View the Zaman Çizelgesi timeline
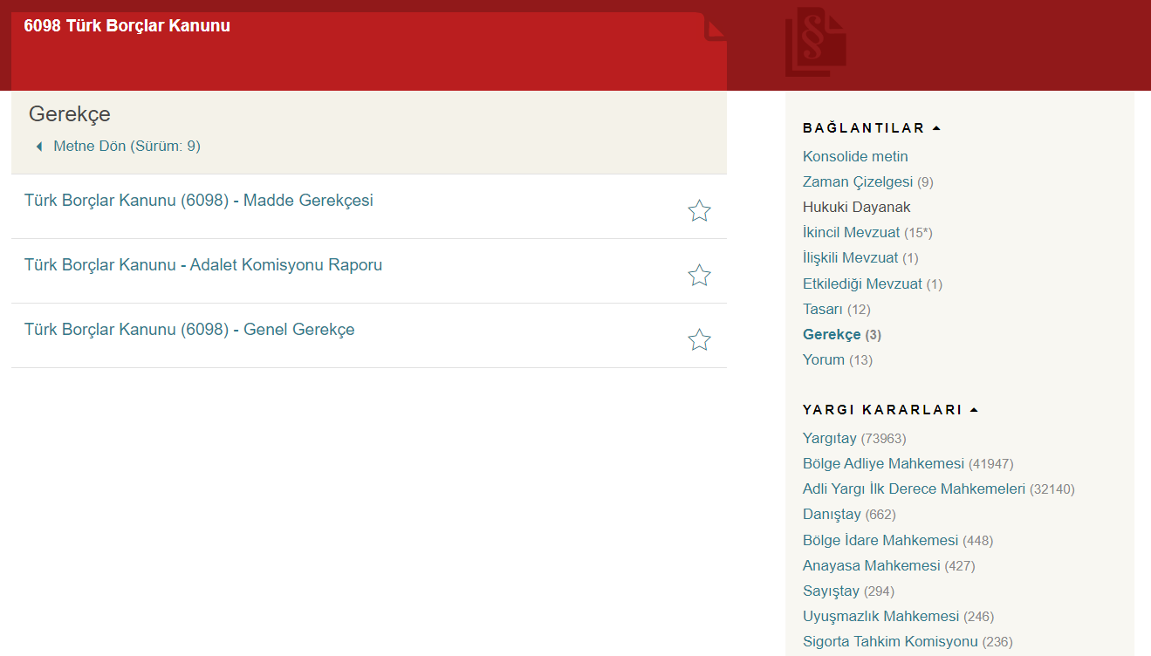This screenshot has height=656, width=1151. (x=857, y=182)
